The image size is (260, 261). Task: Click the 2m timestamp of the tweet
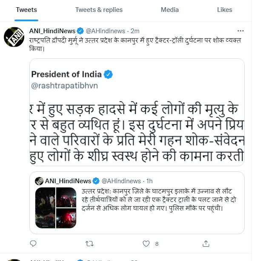pyautogui.click(x=135, y=31)
